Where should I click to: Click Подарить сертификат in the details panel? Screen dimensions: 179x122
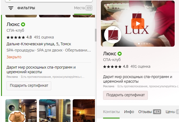coord(125,95)
